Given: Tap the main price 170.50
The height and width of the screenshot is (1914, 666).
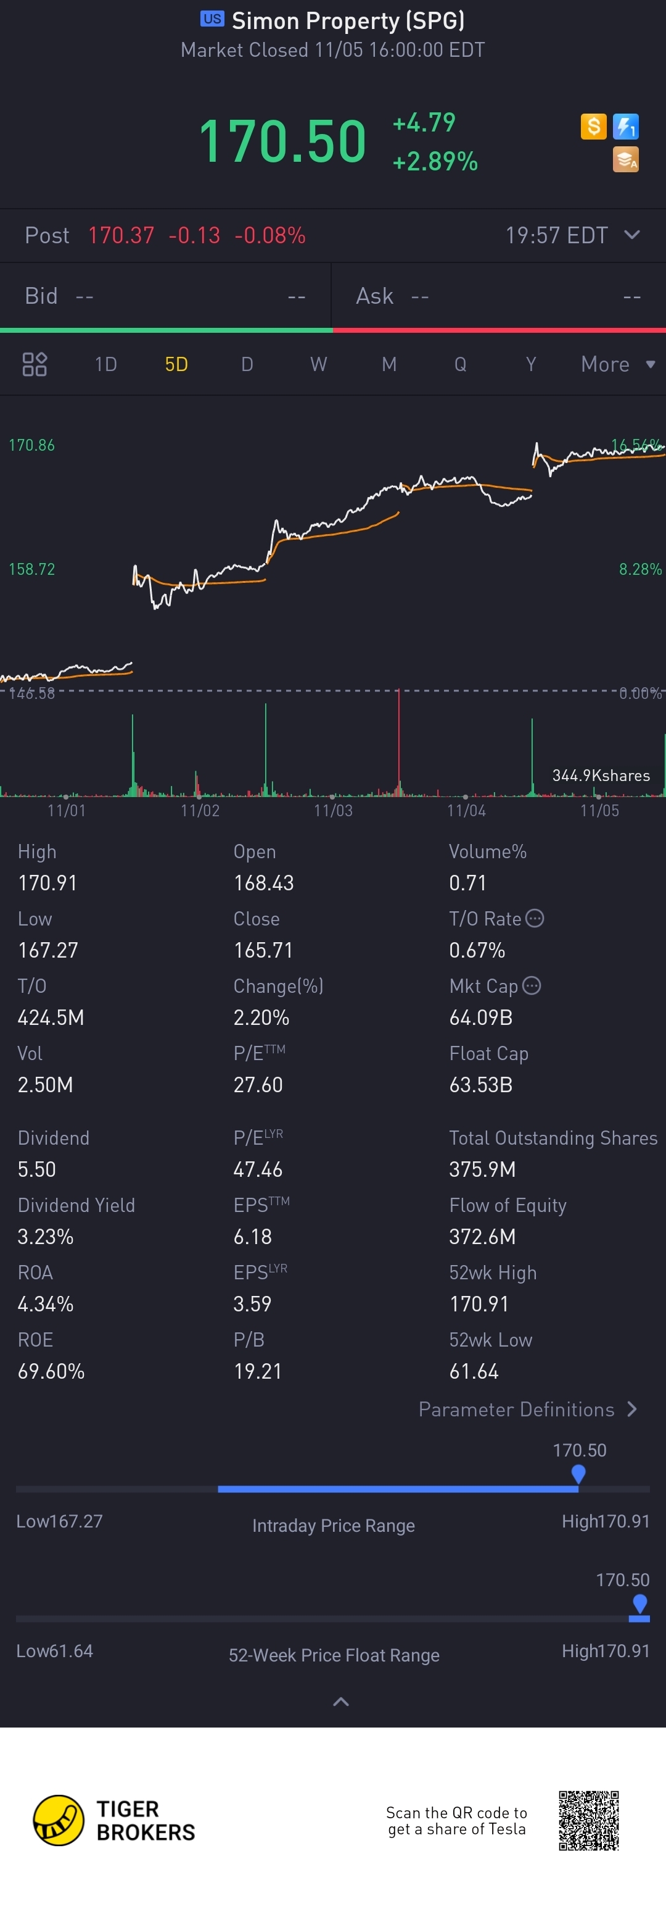Looking at the screenshot, I should pyautogui.click(x=283, y=141).
